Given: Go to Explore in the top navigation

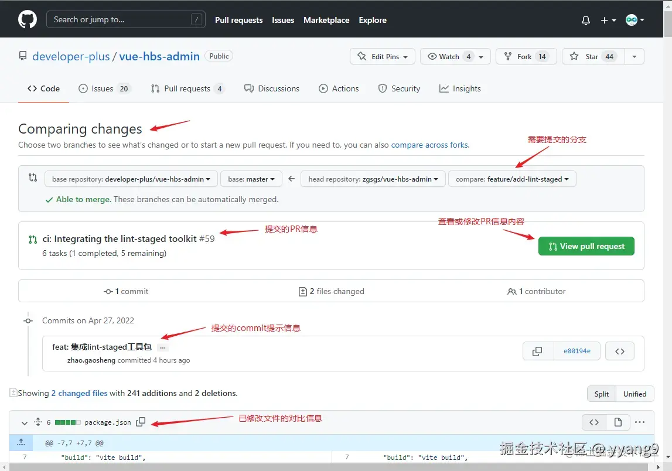Looking at the screenshot, I should pyautogui.click(x=373, y=20).
